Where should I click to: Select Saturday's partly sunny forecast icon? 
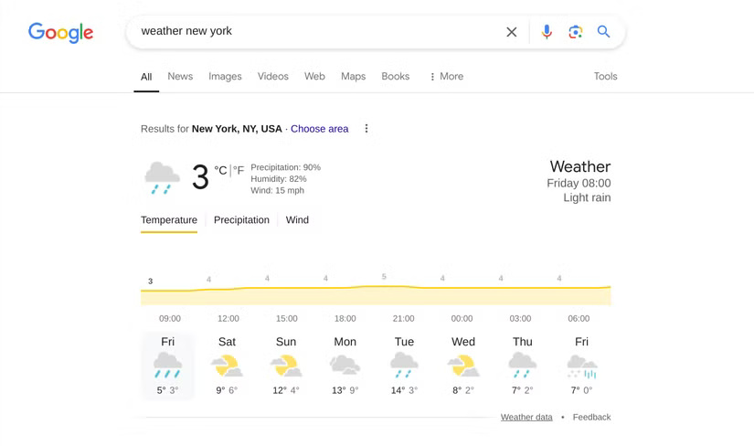(x=227, y=366)
